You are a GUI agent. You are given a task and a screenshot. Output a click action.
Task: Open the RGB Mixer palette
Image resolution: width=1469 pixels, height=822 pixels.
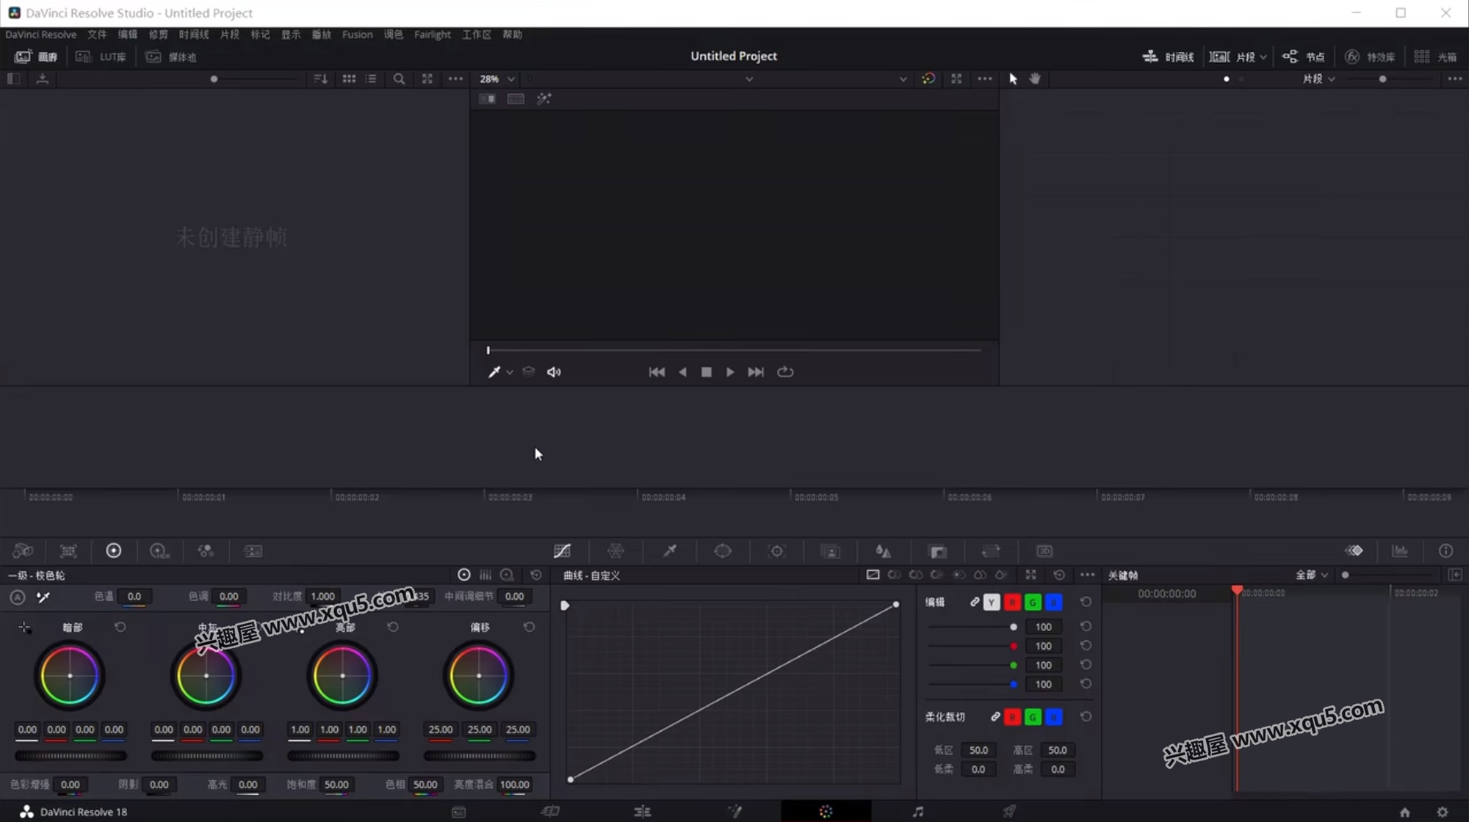point(206,550)
